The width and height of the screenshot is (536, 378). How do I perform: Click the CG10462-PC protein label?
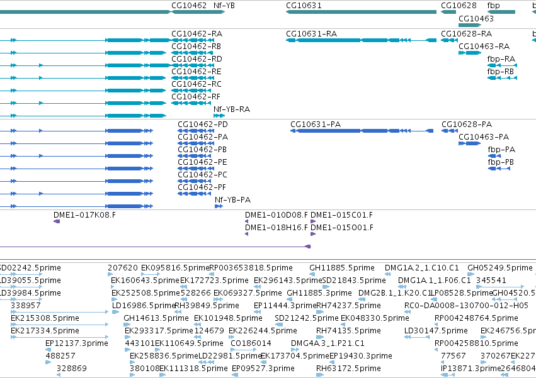click(x=202, y=175)
